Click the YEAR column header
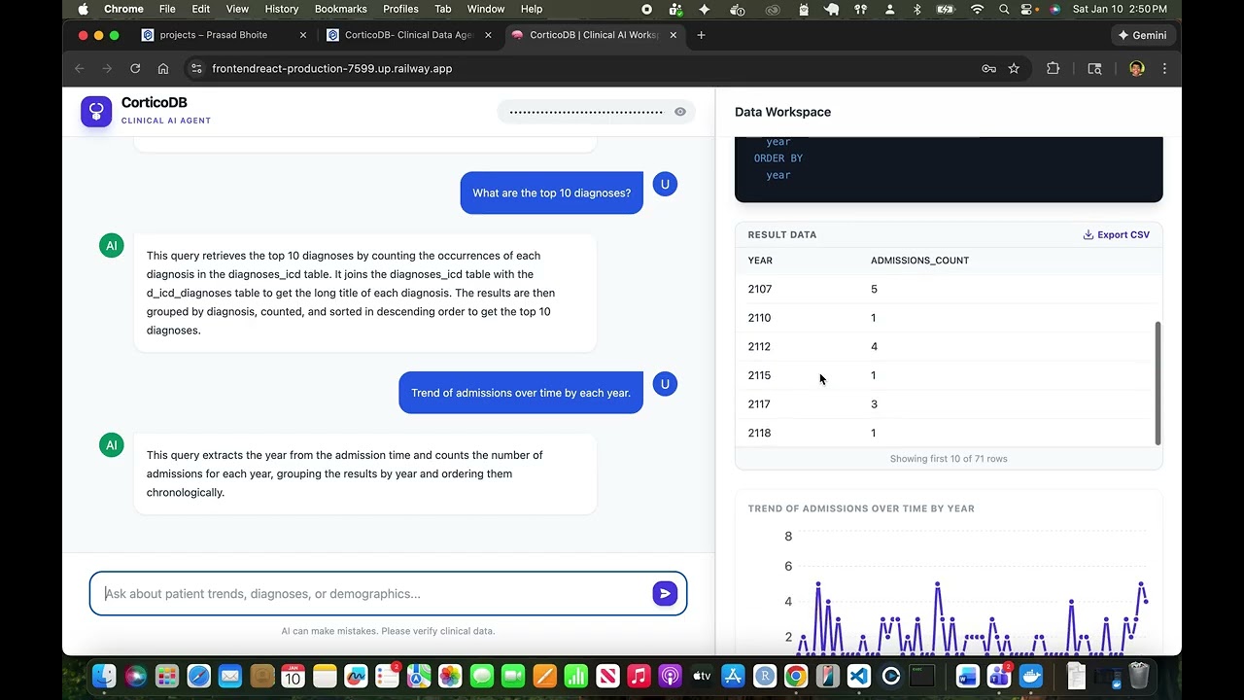Viewport: 1244px width, 700px height. [x=760, y=261]
